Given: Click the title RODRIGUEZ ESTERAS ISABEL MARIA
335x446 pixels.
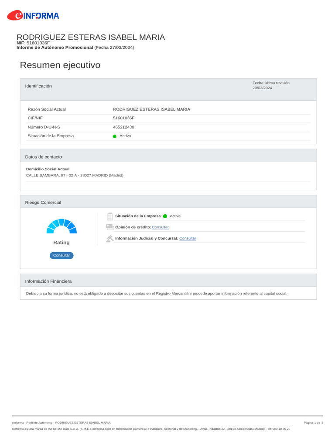Looking at the screenshot, I should coord(91,37).
